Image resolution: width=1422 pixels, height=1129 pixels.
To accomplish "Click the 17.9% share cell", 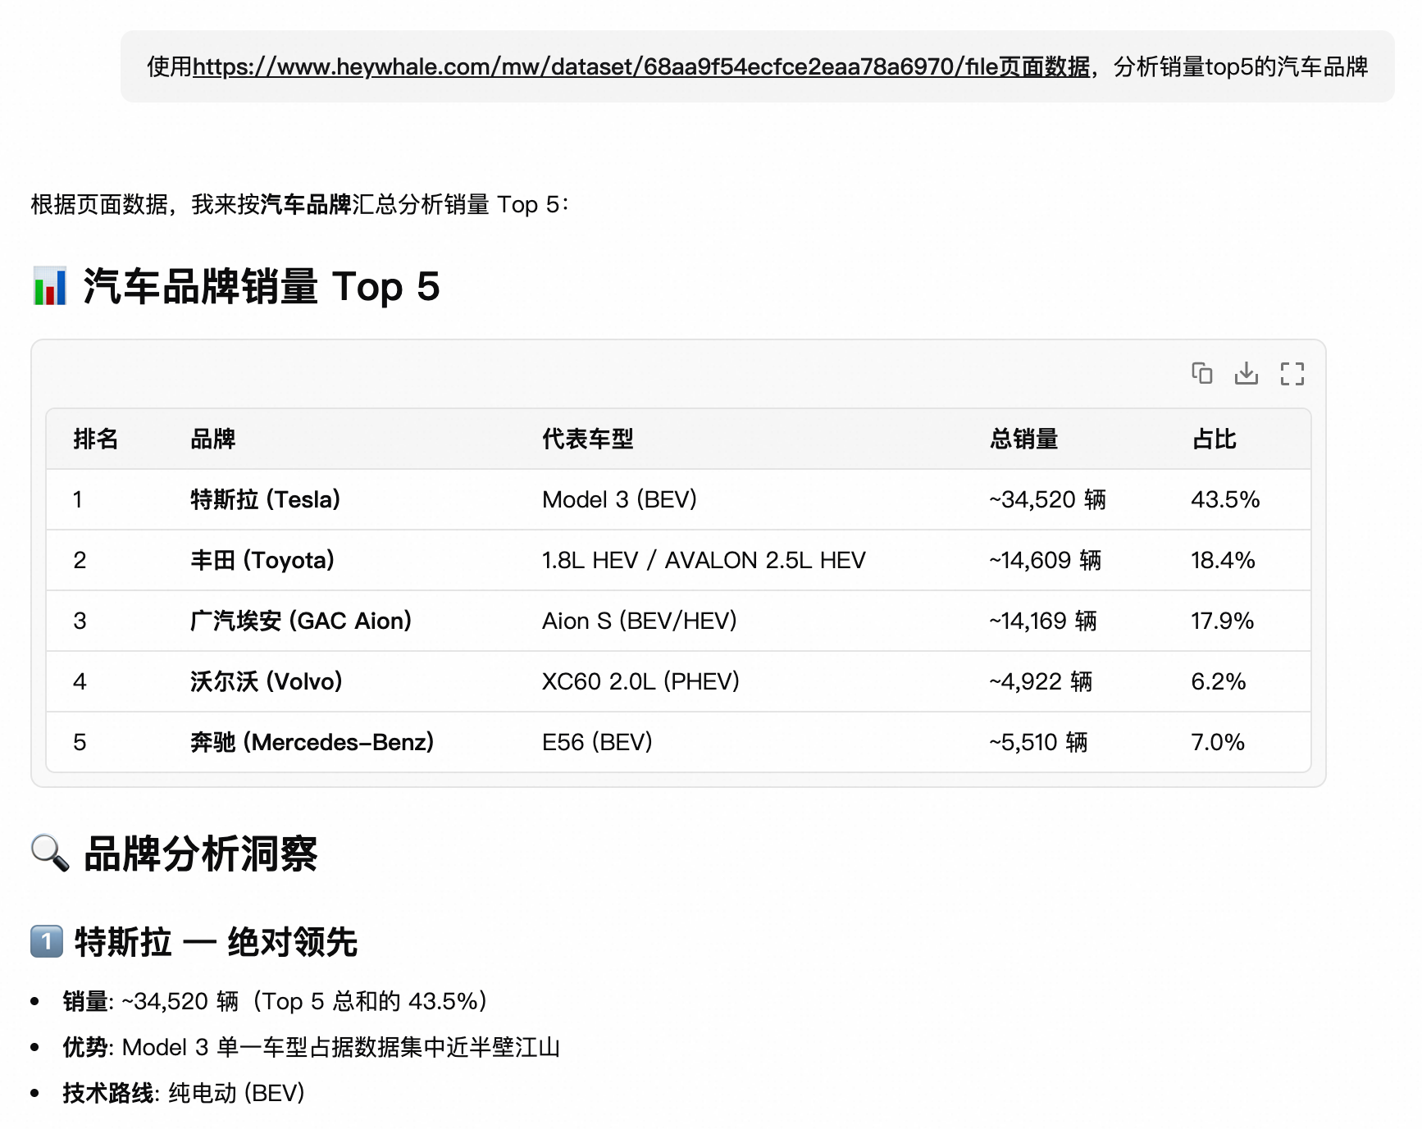I will point(1223,621).
